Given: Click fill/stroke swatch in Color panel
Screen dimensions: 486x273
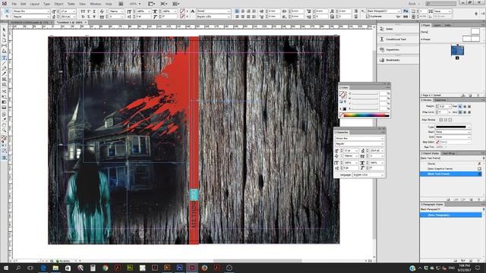Looking at the screenshot, I should tap(342, 94).
